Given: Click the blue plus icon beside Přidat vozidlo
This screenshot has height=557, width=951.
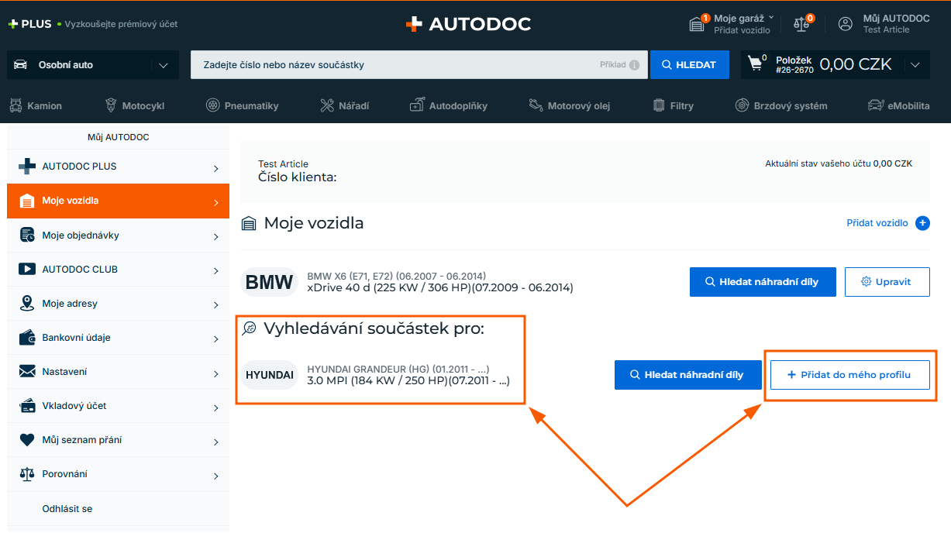Looking at the screenshot, I should pos(922,223).
